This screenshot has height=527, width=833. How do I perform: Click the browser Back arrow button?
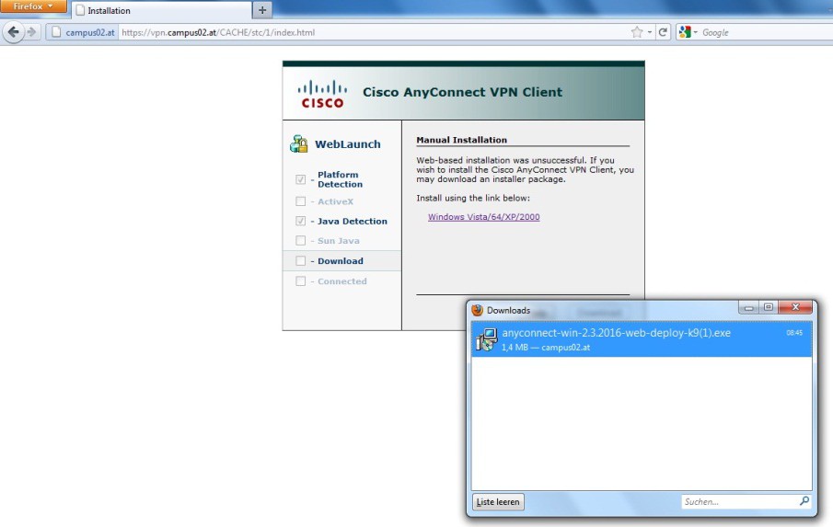click(13, 32)
